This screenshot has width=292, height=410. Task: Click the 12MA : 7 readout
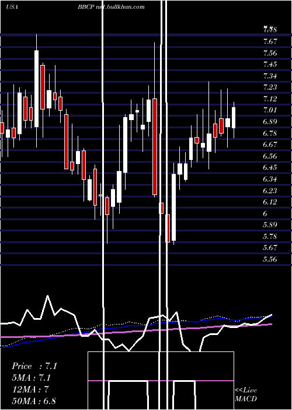[x=30, y=389]
